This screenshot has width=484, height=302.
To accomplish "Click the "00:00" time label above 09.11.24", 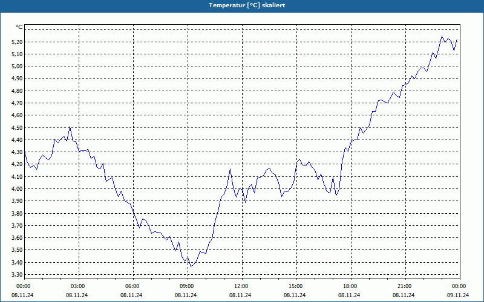I will (459, 286).
